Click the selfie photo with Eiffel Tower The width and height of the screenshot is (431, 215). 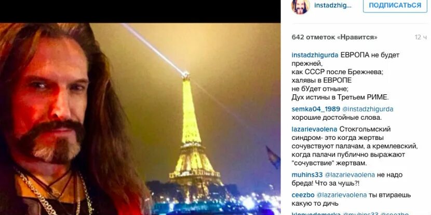point(140,119)
